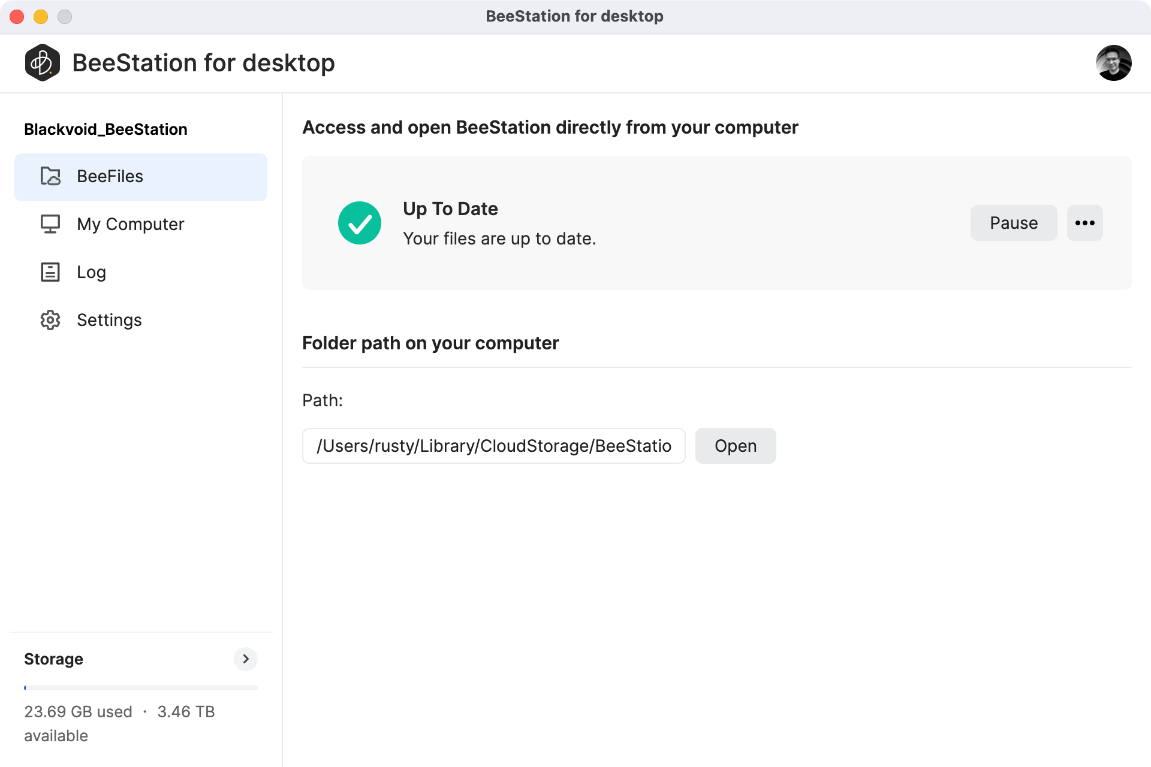This screenshot has width=1151, height=767.
Task: Click the My Computer monitor icon
Action: coord(50,224)
